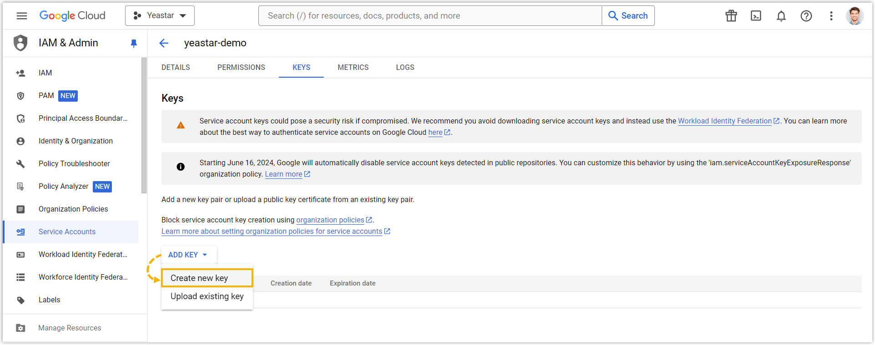
Task: Switch to the METRICS tab
Action: pos(353,67)
